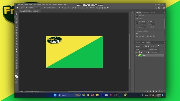Open the Kind filter dropdown in Layers
This screenshot has width=180, height=101.
(140, 46)
